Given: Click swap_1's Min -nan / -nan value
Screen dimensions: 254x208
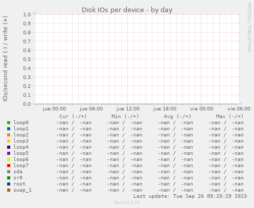Looking at the screenshot, I should click(x=125, y=190).
